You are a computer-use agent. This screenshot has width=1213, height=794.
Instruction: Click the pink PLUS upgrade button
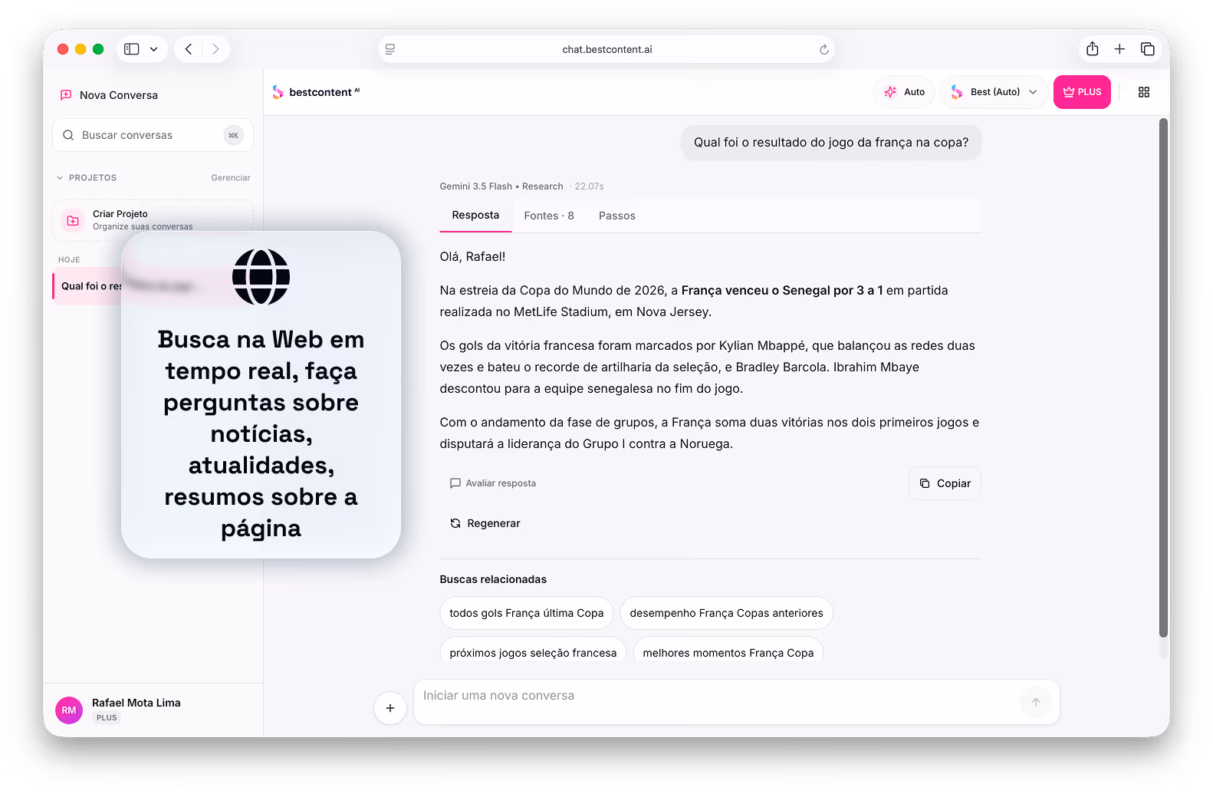point(1082,92)
